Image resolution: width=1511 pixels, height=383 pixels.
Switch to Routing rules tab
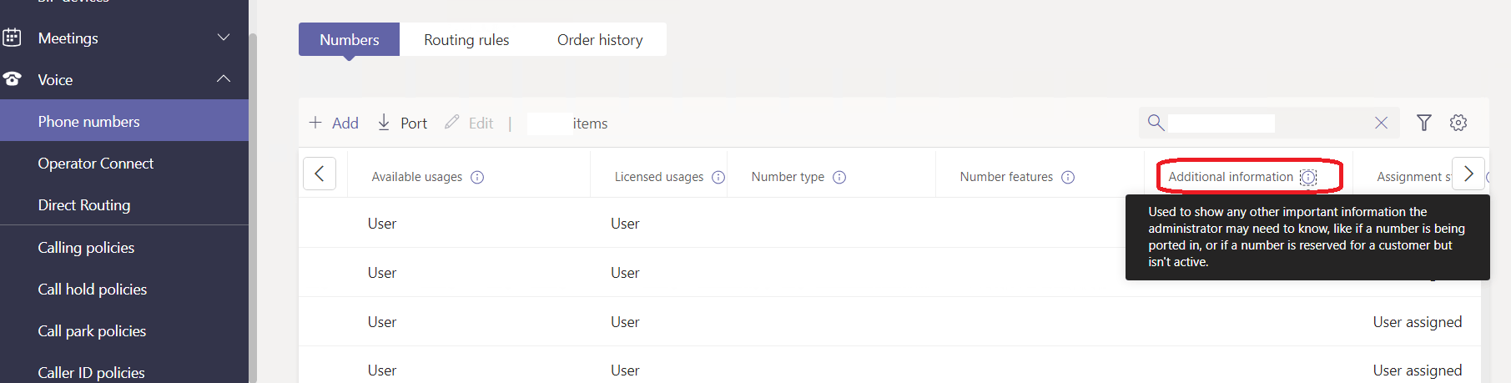click(466, 40)
